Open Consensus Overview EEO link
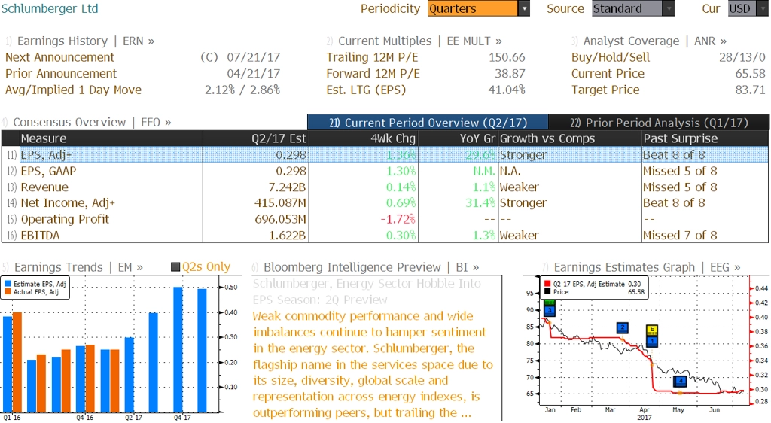This screenshot has height=423, width=771. 92,122
